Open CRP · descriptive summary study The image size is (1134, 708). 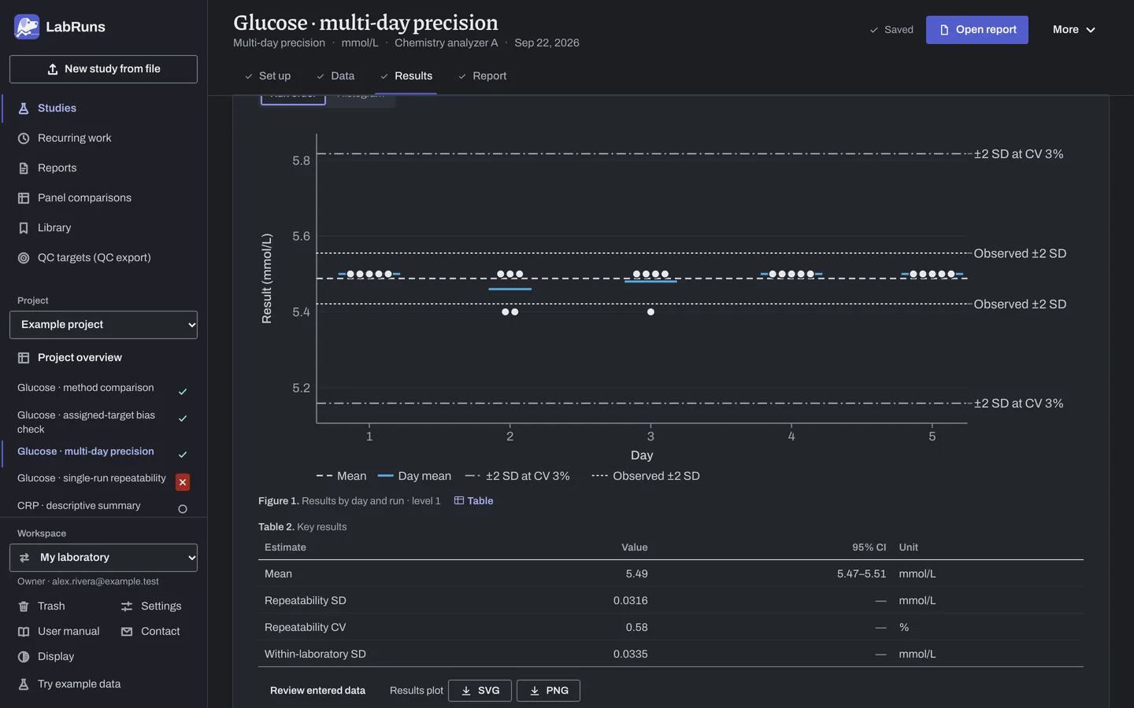coord(79,506)
